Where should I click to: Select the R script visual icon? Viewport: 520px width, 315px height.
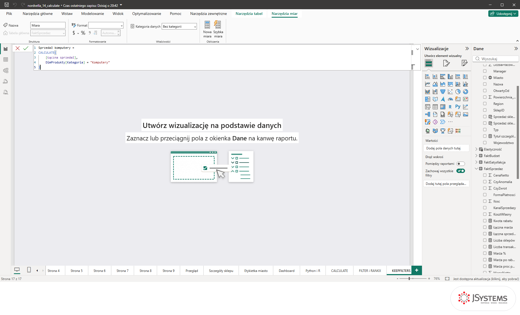click(450, 107)
